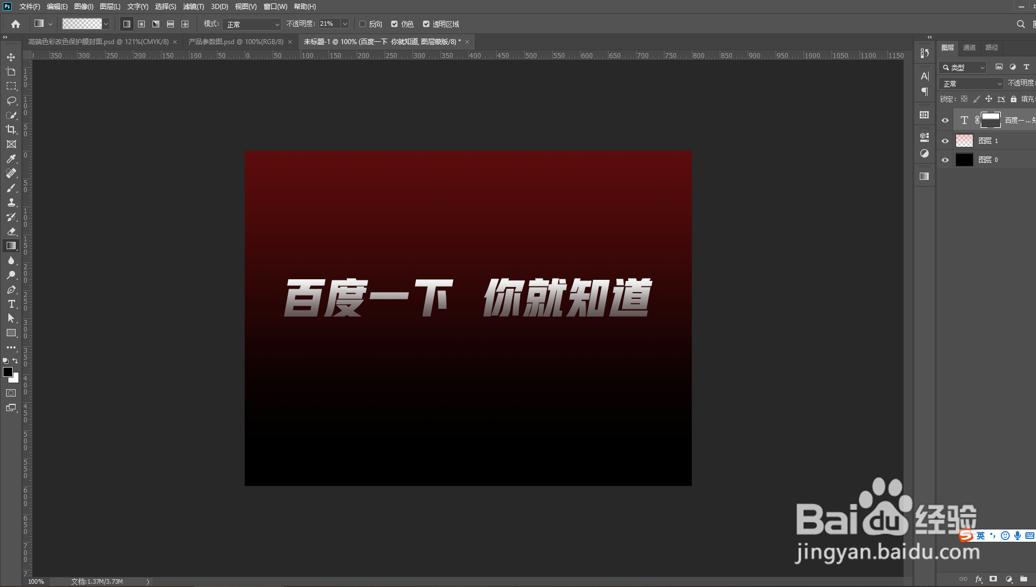Open the gradient preset picker dropdown
Screen dimensions: 1036x587
click(106, 24)
